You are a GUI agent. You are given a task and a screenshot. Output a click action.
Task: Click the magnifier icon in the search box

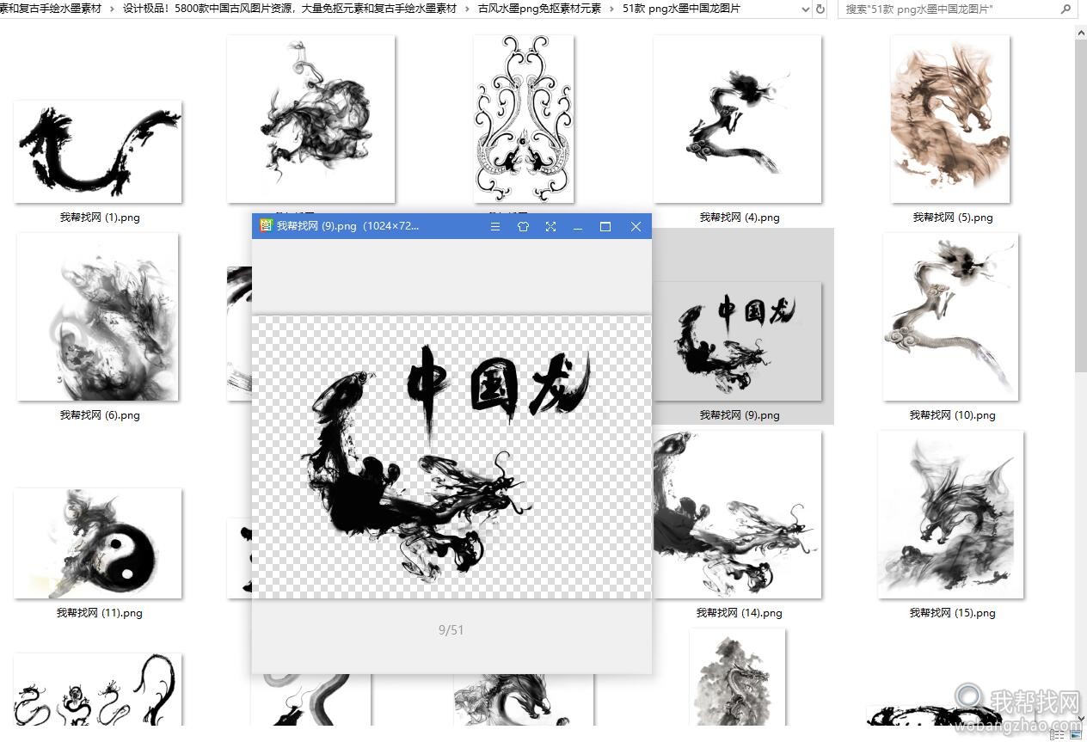[x=1066, y=9]
